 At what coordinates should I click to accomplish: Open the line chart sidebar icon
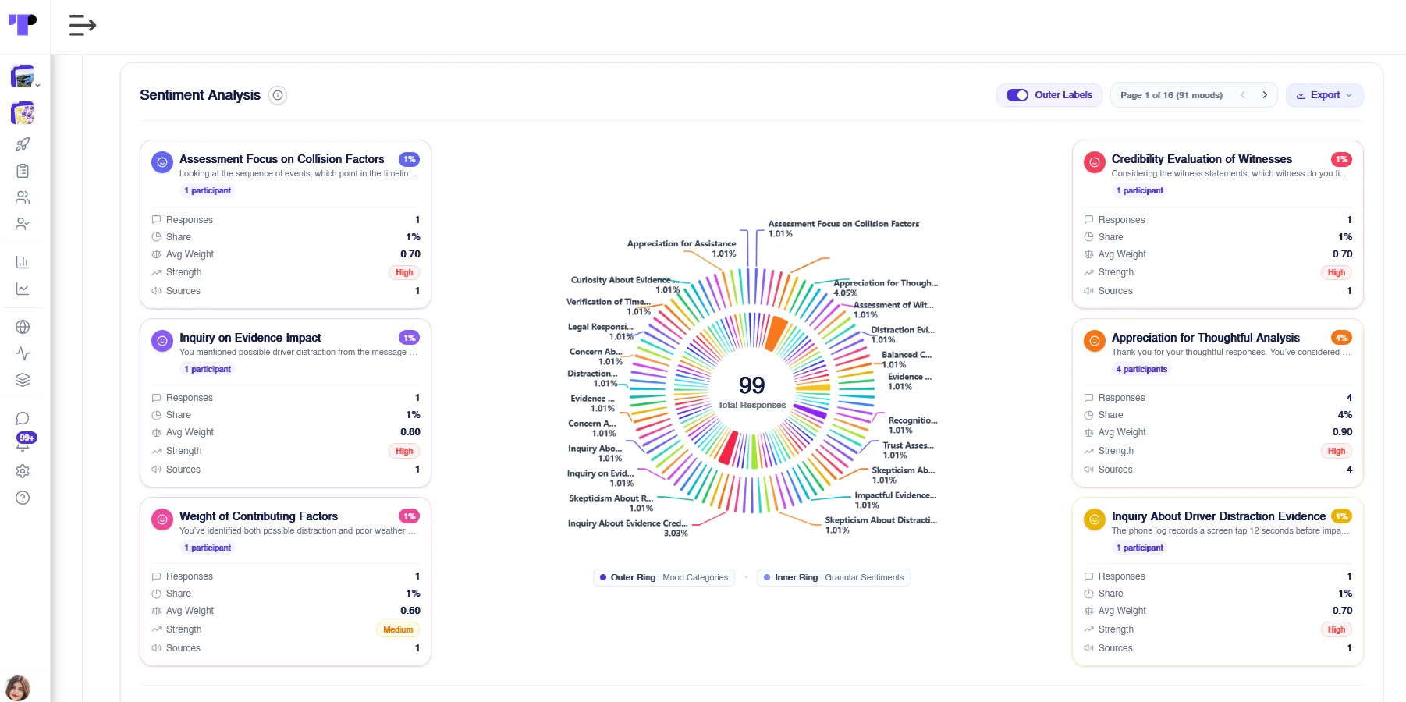[x=23, y=289]
